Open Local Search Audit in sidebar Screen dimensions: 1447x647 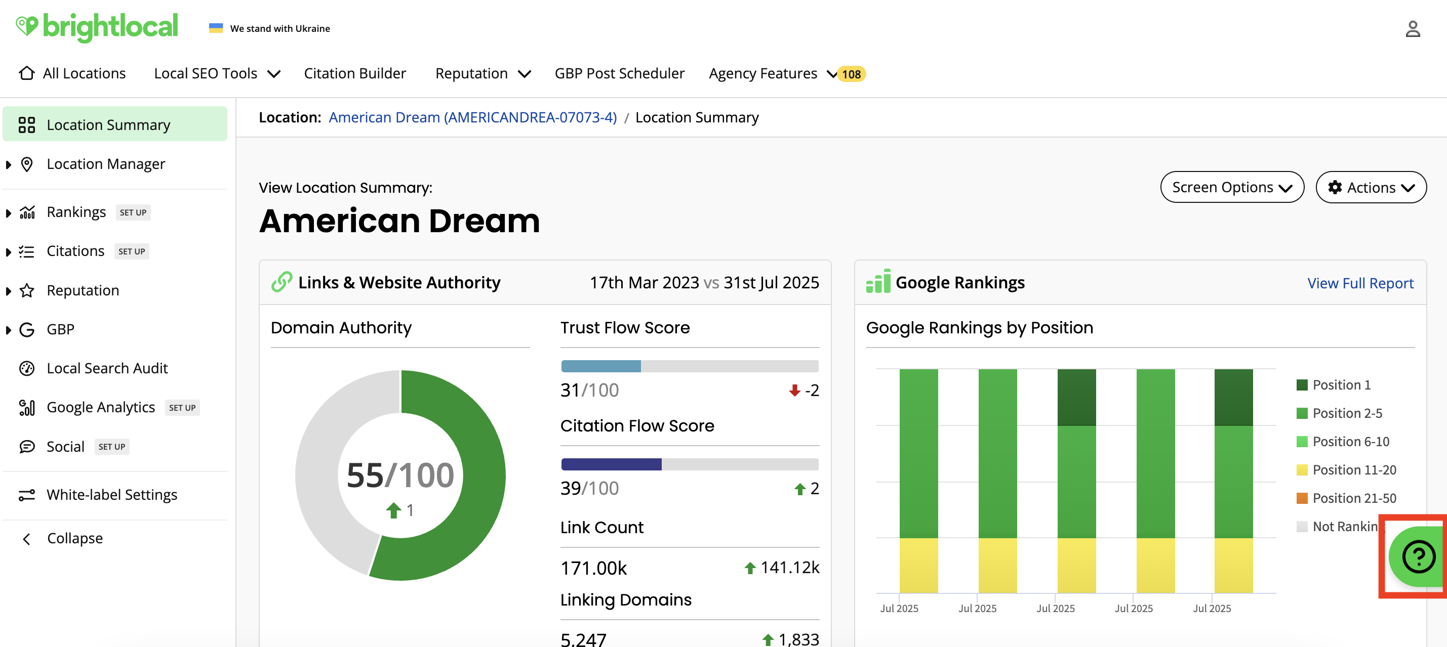(x=107, y=368)
